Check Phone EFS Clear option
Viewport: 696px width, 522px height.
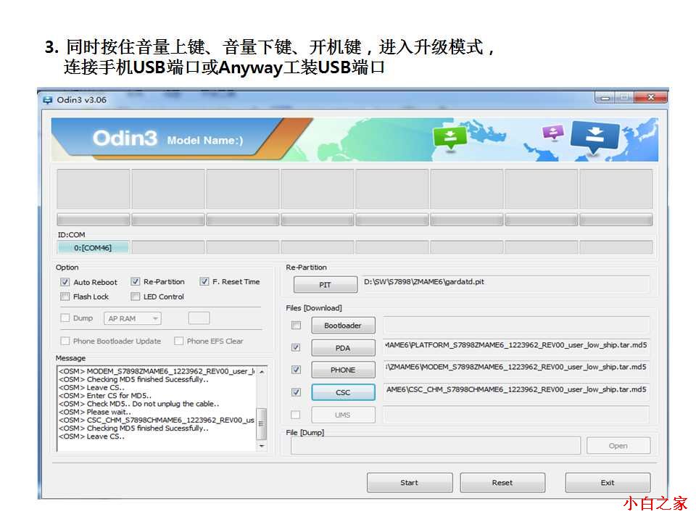[178, 341]
